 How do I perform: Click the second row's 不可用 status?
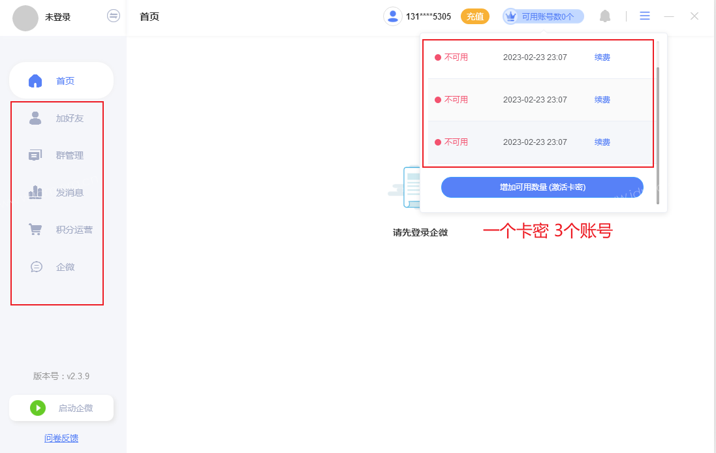pos(451,100)
